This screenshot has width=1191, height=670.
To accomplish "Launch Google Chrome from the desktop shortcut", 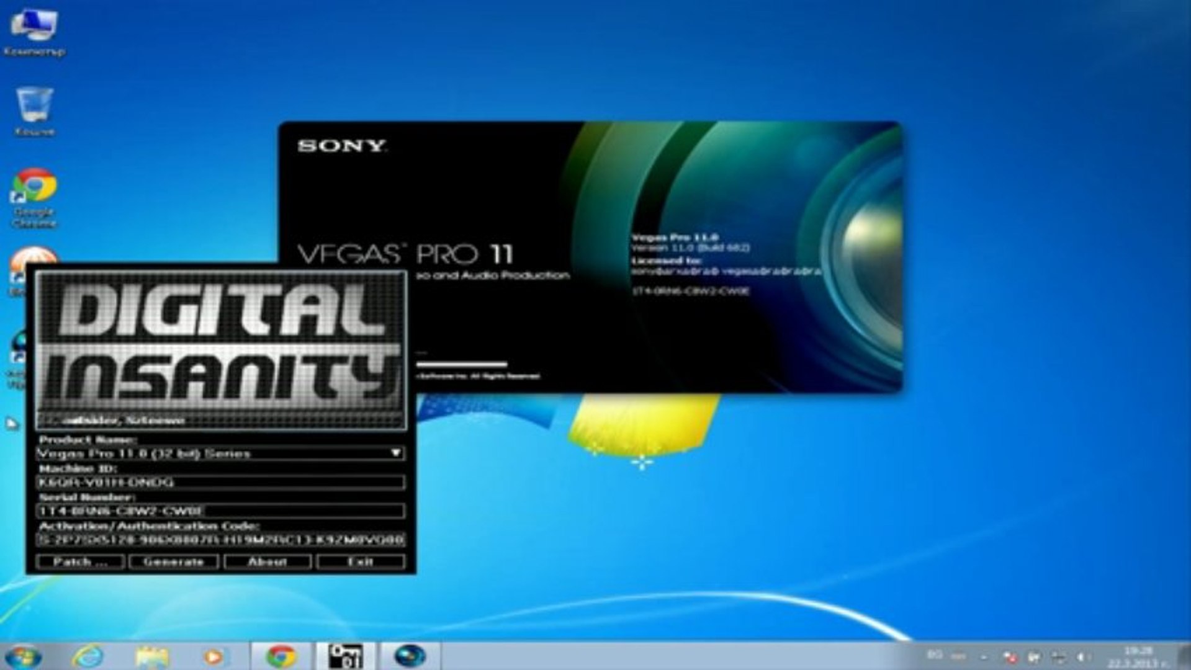I will 34,197.
